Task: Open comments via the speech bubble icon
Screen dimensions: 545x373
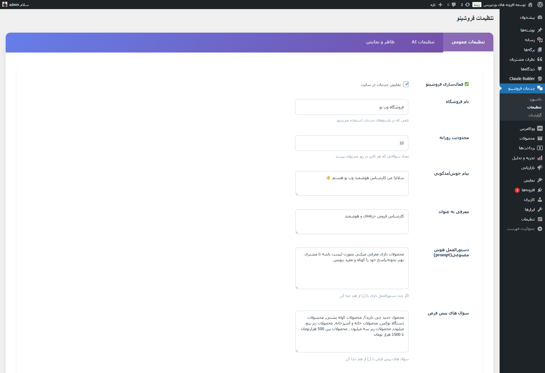Action: point(454,5)
